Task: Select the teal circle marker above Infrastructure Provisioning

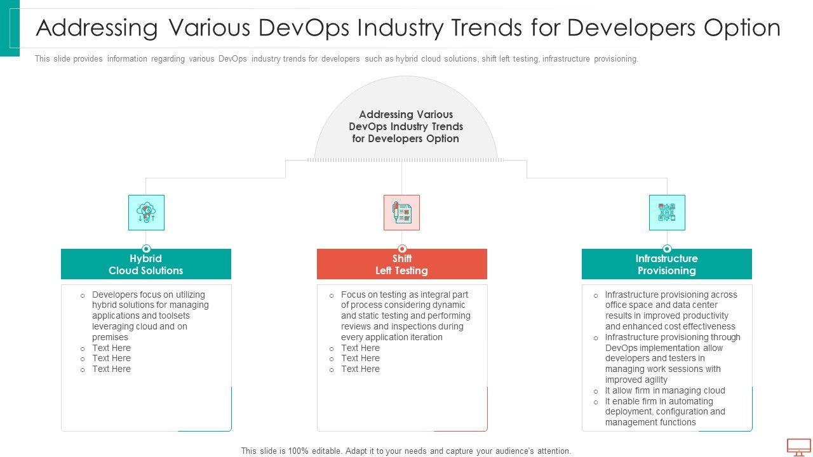Action: point(667,249)
